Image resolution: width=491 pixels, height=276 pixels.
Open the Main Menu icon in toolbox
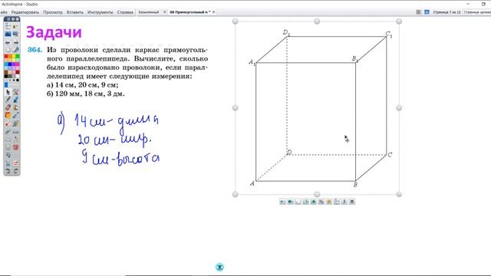(8, 27)
